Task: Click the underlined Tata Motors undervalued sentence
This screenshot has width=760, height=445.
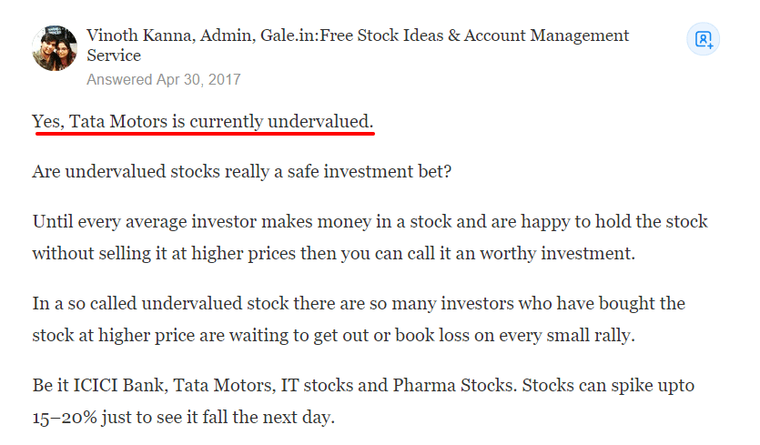Action: point(203,121)
